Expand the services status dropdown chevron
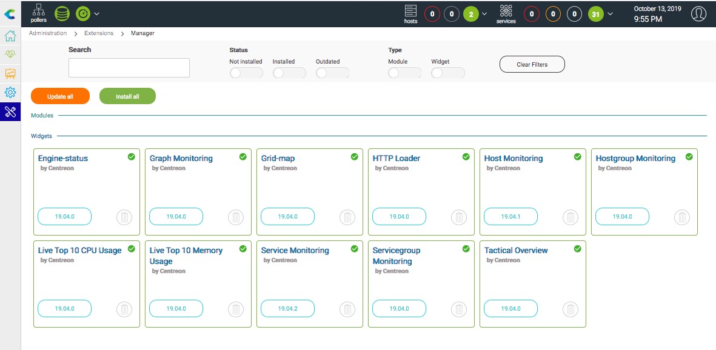This screenshot has width=716, height=350. [610, 14]
